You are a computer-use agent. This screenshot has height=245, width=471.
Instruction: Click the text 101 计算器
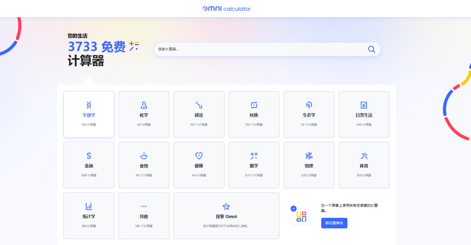coord(144,125)
